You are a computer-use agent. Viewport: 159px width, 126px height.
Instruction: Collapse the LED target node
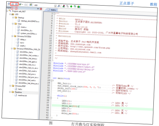click(x=10, y=14)
